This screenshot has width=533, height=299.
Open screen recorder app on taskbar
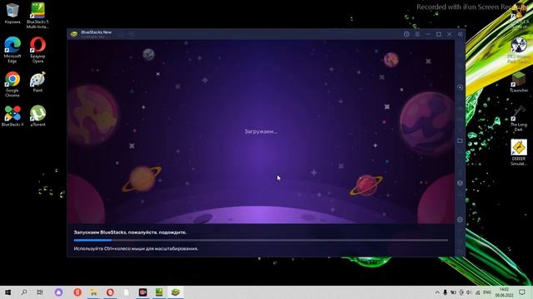(142, 292)
